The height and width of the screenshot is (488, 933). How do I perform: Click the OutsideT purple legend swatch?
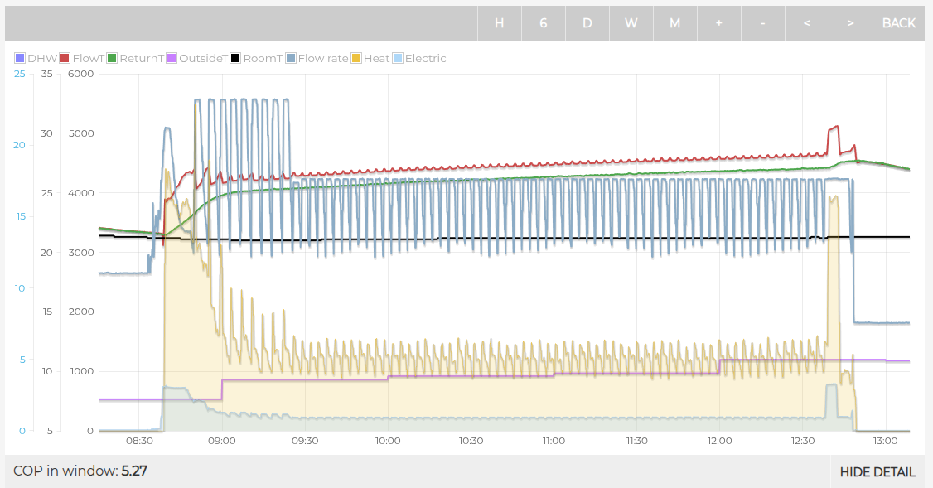coord(172,59)
